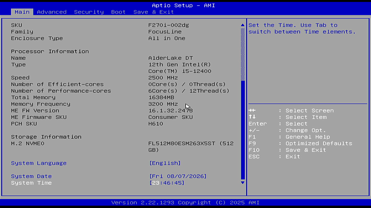Click the processor name AlderLake DT
Viewport: 371px width, 208px height.
tap(171, 58)
